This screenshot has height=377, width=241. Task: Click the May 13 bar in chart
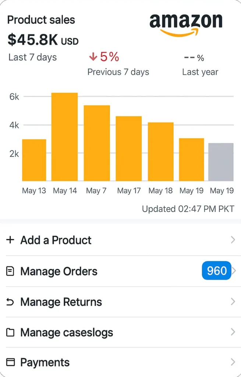34,160
